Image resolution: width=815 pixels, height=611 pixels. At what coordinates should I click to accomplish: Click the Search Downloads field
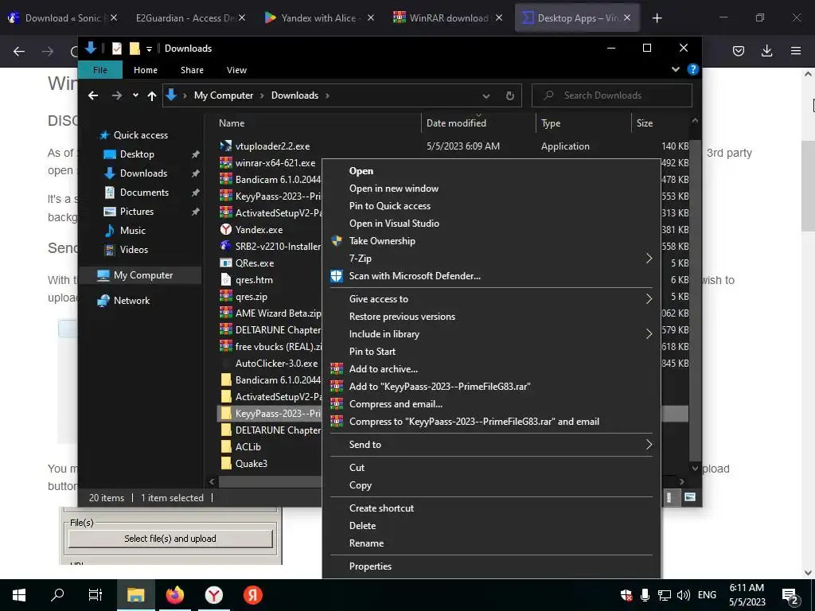click(x=612, y=95)
